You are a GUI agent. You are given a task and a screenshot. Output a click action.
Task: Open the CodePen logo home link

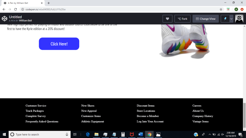coord(4,19)
